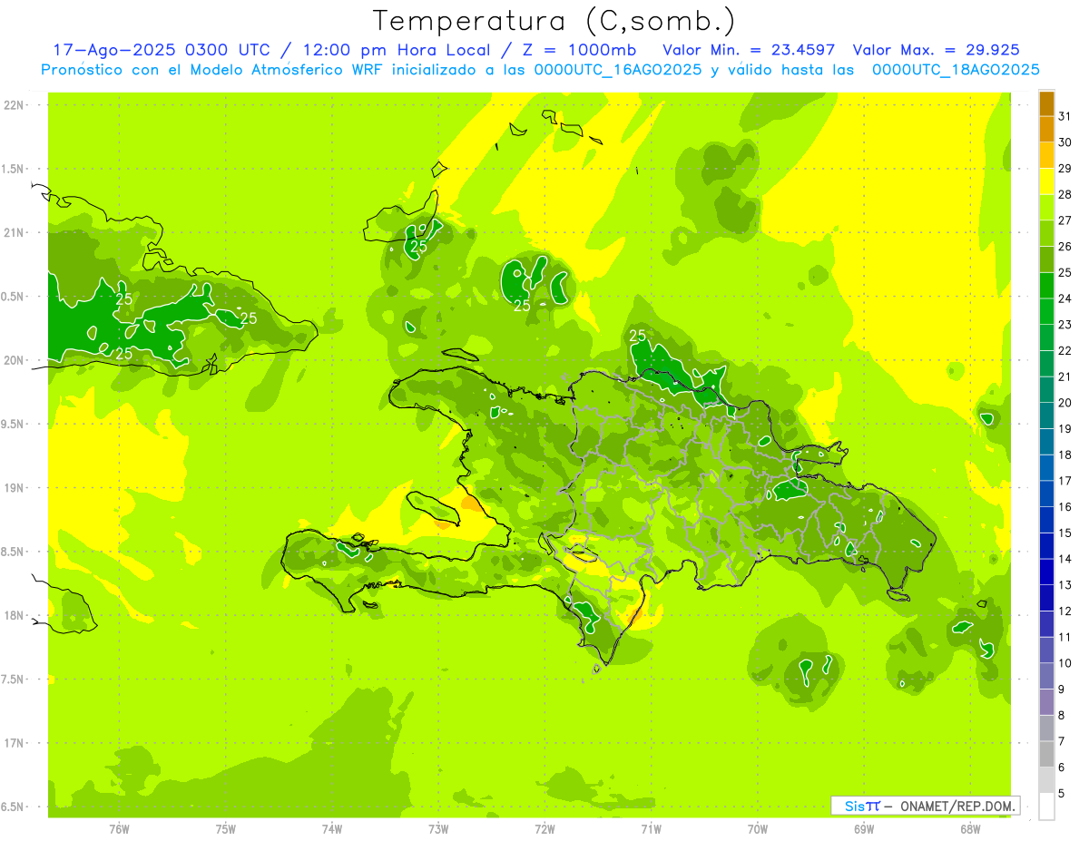Click the "22N" latitude axis label

pos(14,104)
